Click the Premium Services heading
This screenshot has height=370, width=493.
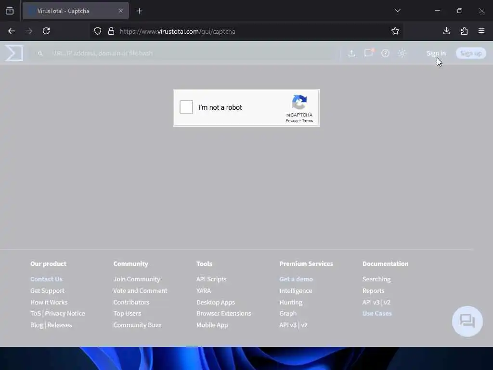306,264
